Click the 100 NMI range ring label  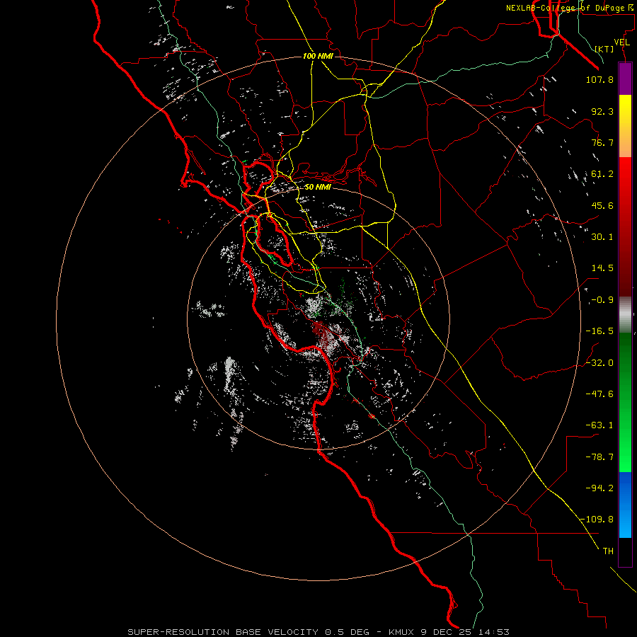(318, 56)
